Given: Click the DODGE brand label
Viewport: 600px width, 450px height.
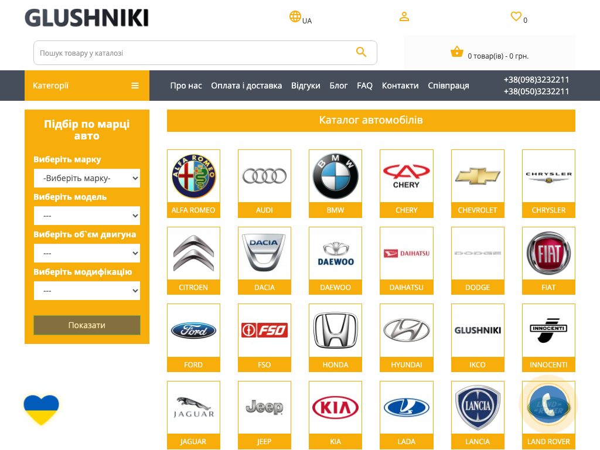Looking at the screenshot, I should click(x=478, y=287).
